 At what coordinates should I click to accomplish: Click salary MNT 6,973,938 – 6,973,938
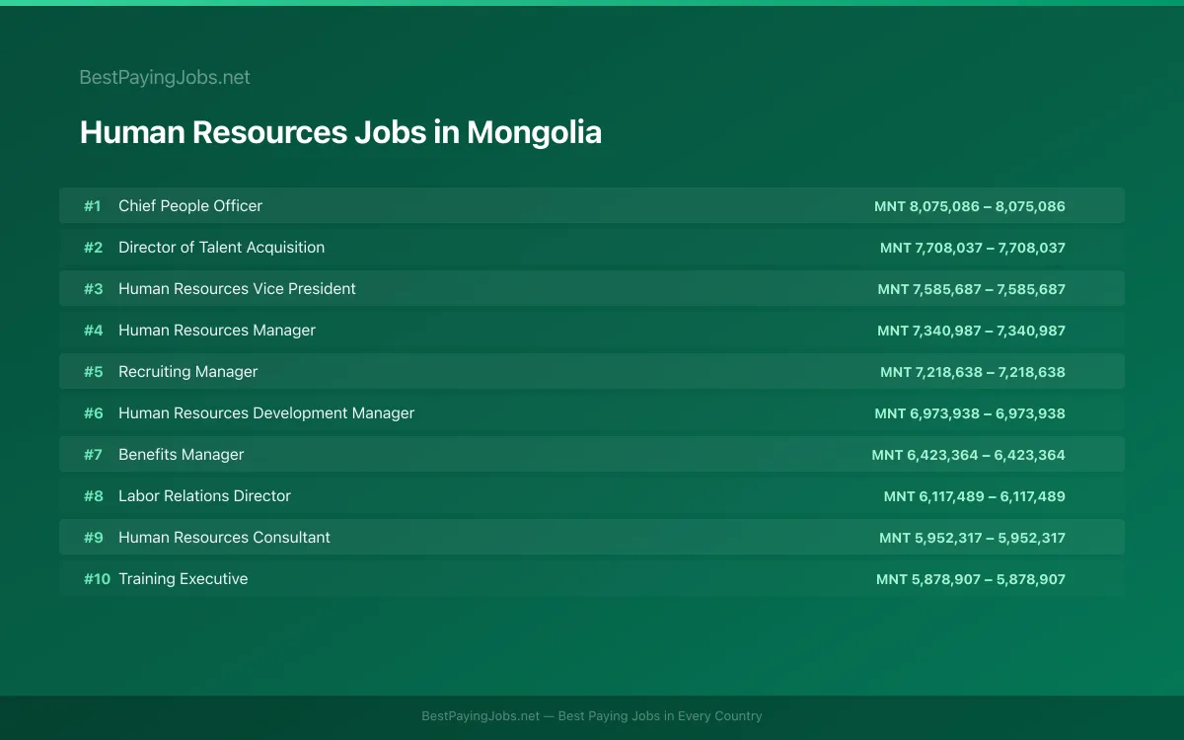(970, 413)
